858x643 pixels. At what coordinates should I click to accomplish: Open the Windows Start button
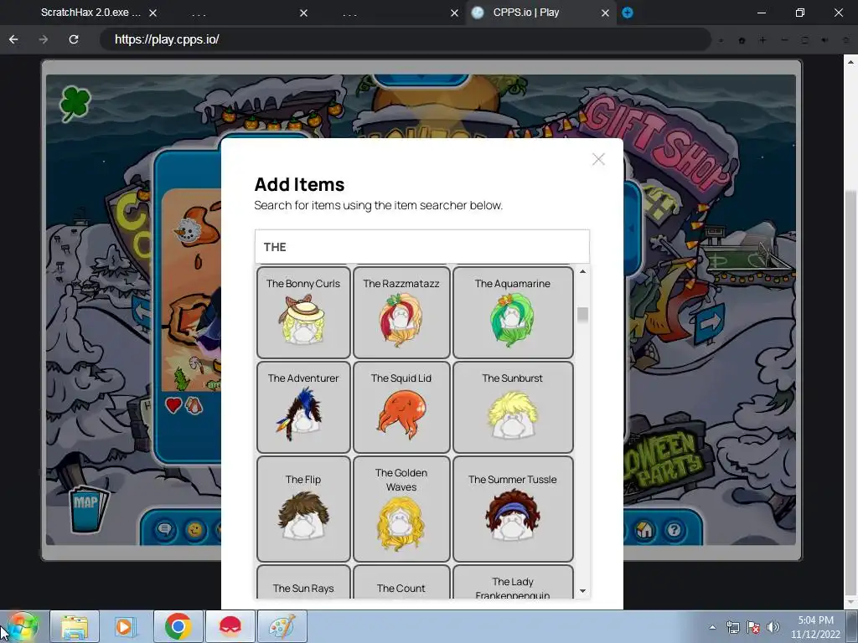22,626
